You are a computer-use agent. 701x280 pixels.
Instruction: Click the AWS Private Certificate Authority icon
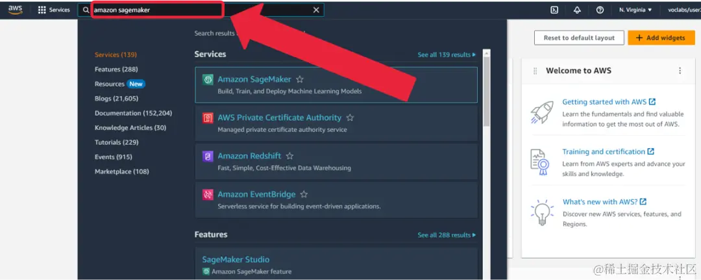(208, 118)
